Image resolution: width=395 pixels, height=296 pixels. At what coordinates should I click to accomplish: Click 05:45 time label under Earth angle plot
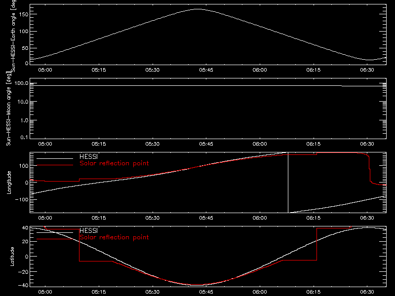point(206,70)
